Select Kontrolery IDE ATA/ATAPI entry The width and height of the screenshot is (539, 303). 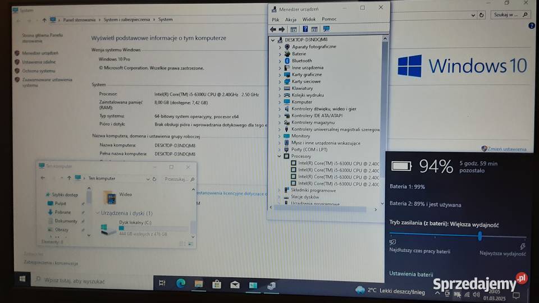point(317,116)
